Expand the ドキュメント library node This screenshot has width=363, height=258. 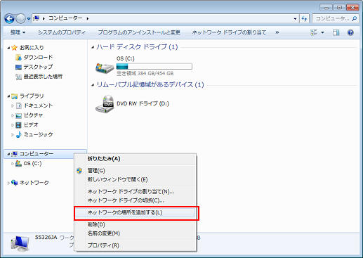[13, 105]
